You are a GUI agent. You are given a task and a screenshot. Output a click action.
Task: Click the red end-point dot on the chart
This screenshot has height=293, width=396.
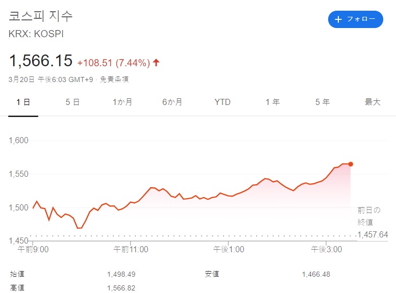click(x=351, y=164)
